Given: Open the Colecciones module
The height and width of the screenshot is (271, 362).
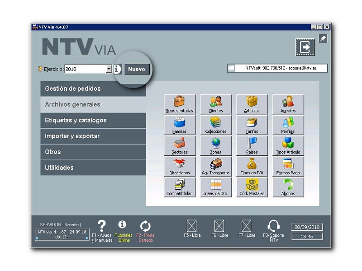Looking at the screenshot, I should tap(216, 125).
